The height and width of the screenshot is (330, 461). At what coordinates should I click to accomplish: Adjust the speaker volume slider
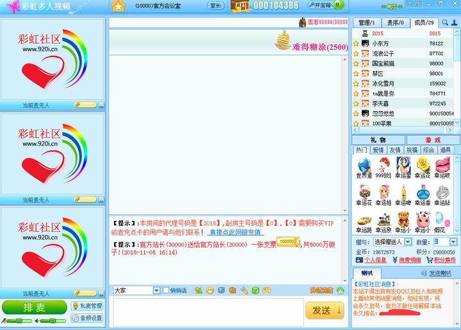coord(53,320)
